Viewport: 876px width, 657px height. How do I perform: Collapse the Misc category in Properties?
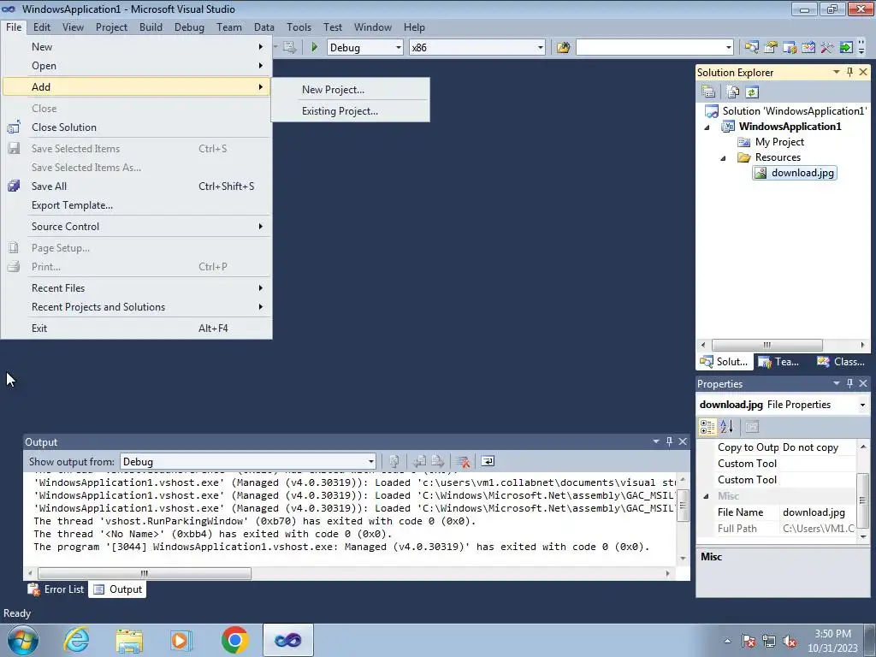pos(706,496)
